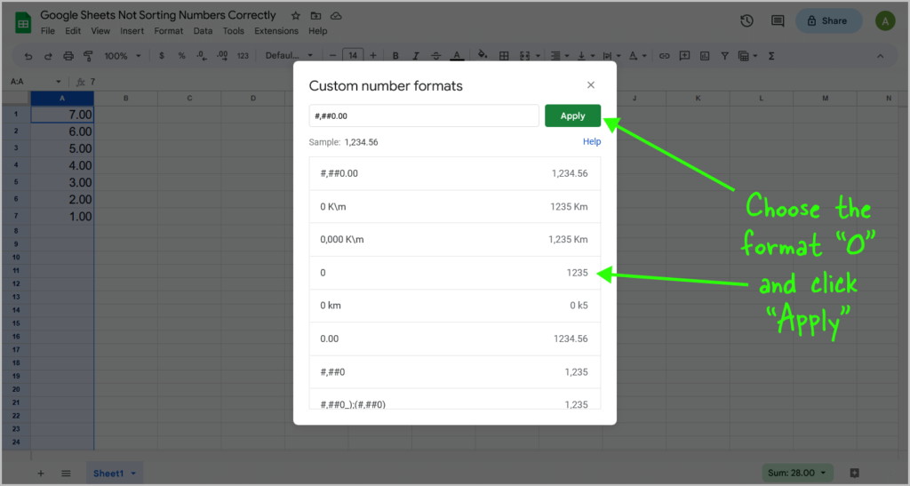
Task: Click the Print icon
Action: (x=68, y=56)
